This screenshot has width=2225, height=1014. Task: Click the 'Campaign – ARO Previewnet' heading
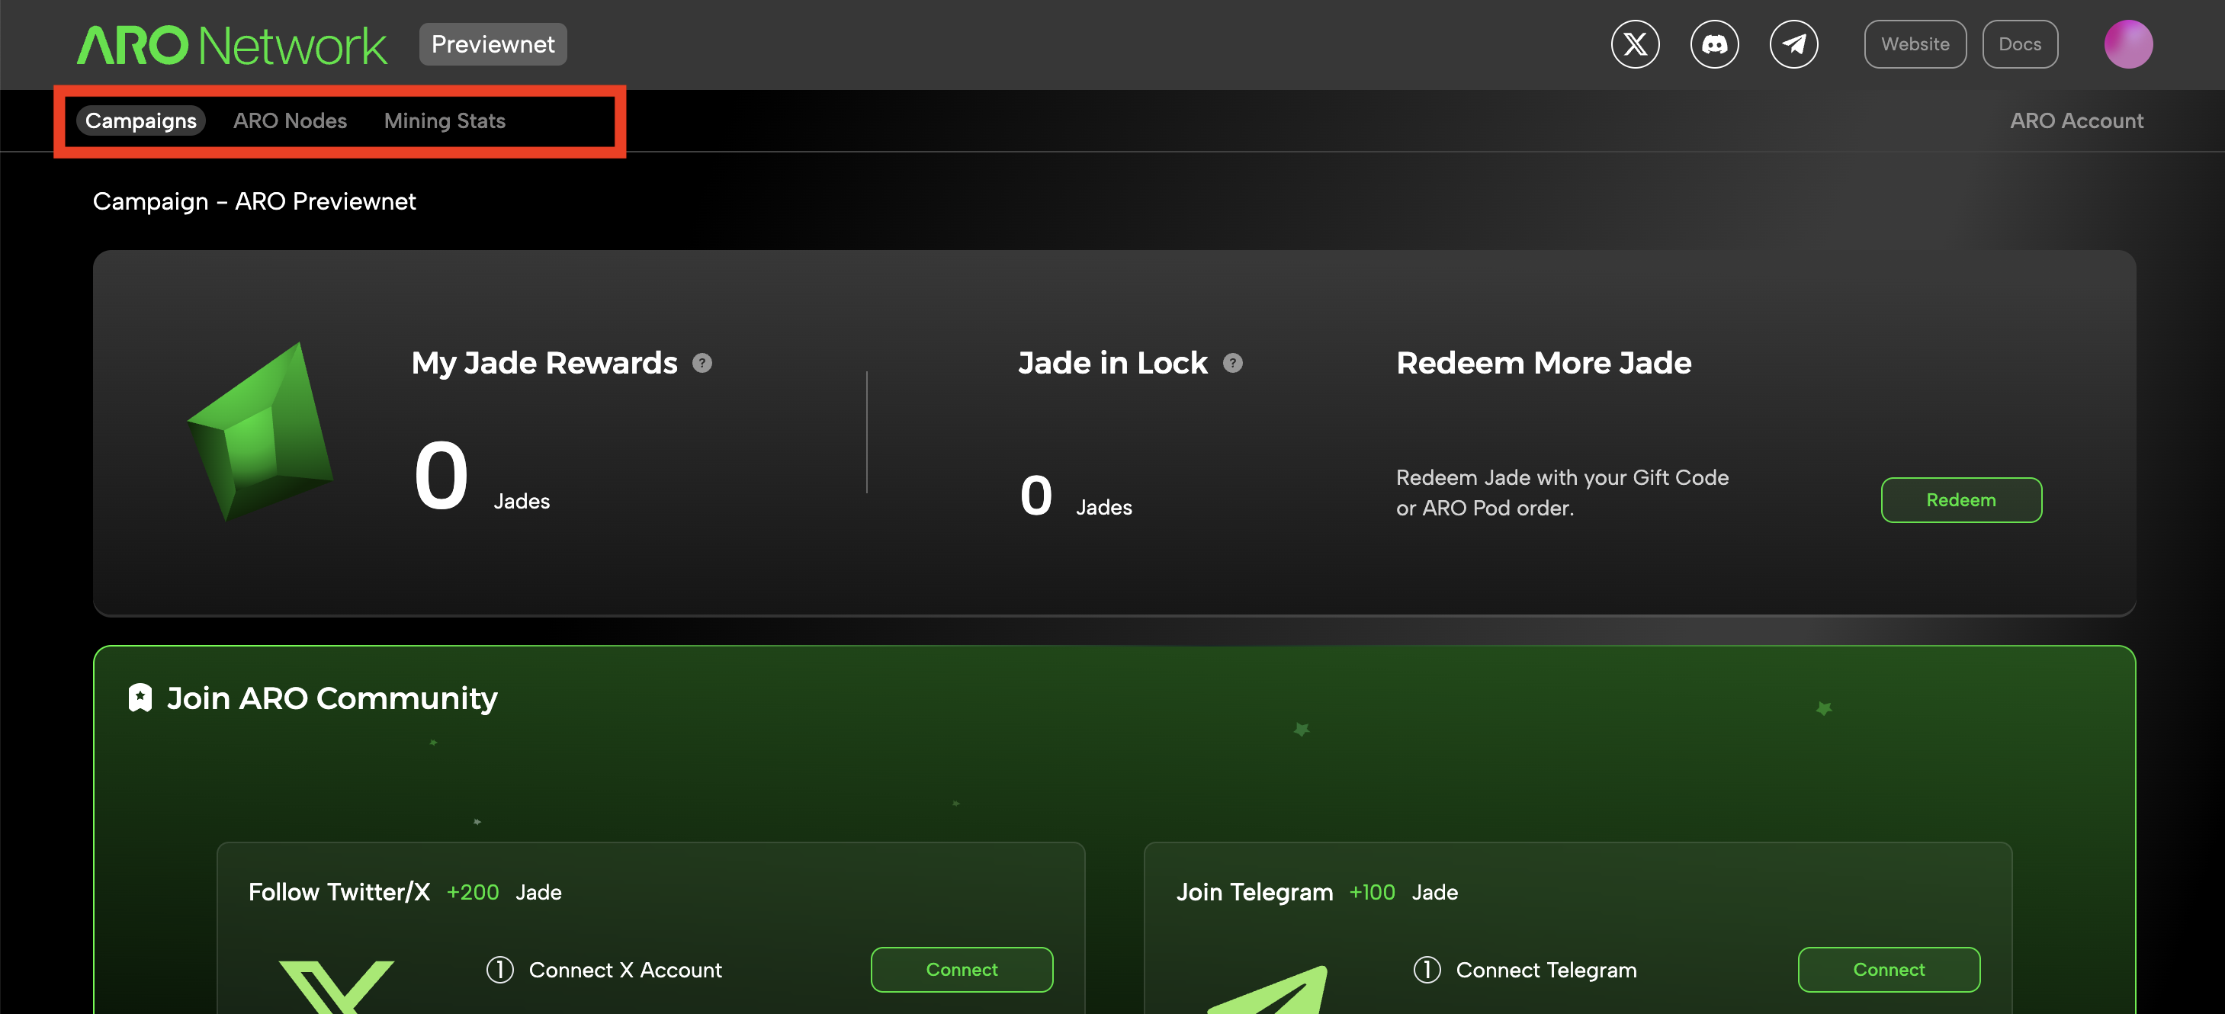pyautogui.click(x=254, y=201)
